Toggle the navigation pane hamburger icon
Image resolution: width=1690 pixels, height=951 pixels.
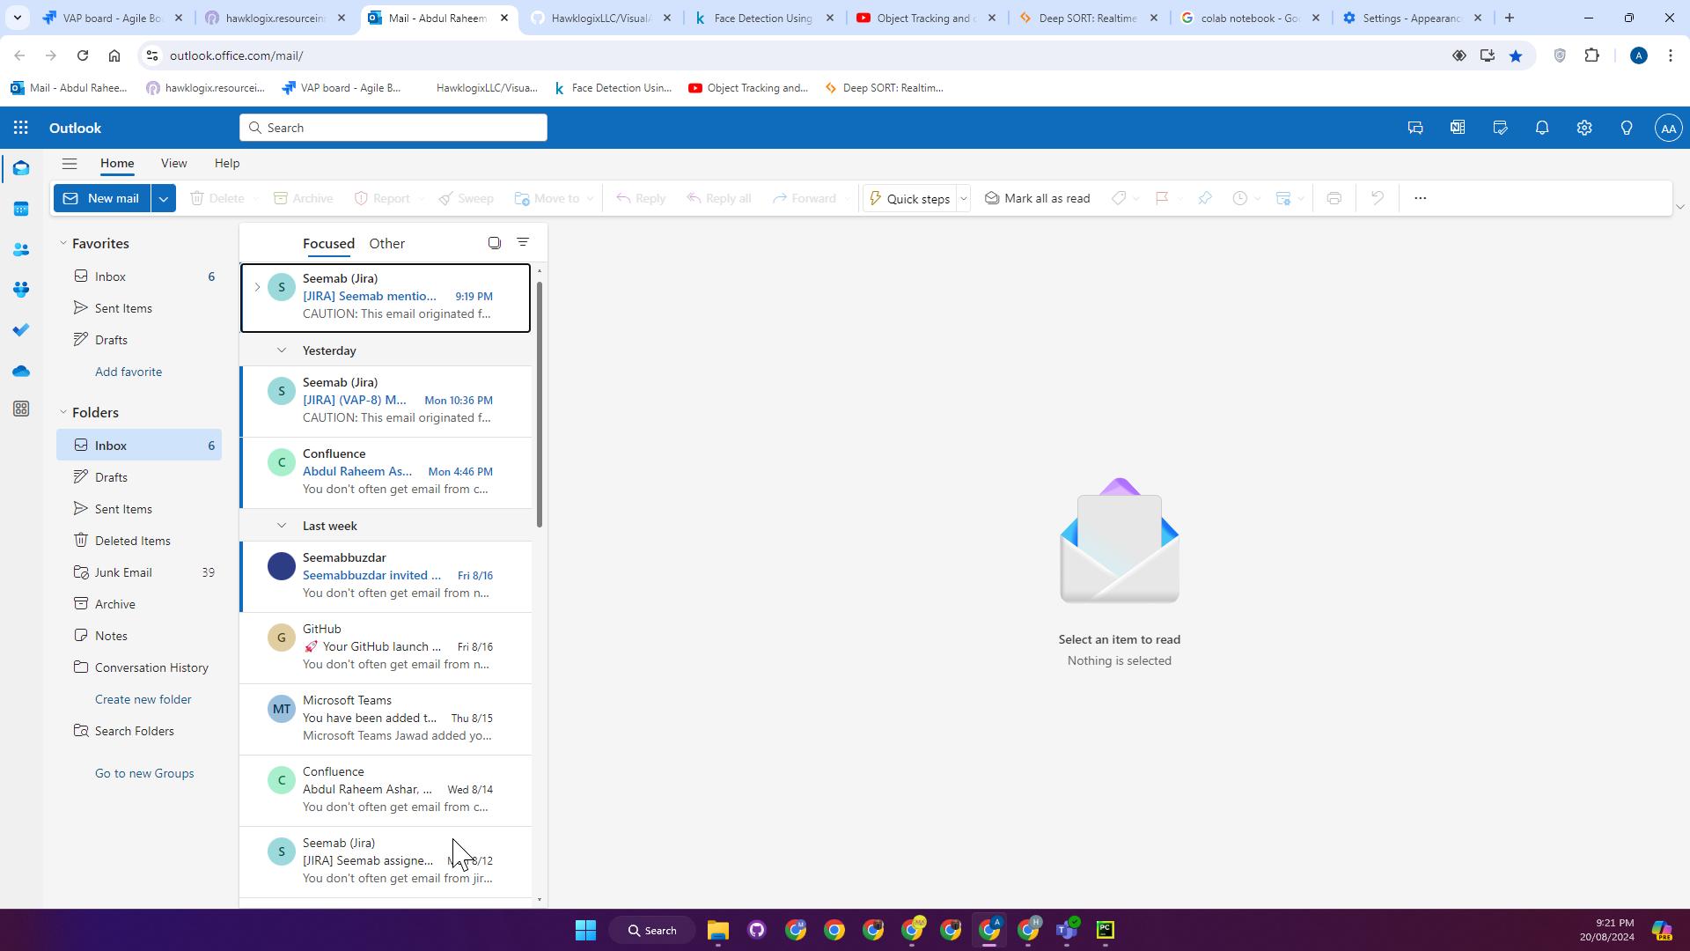click(70, 163)
